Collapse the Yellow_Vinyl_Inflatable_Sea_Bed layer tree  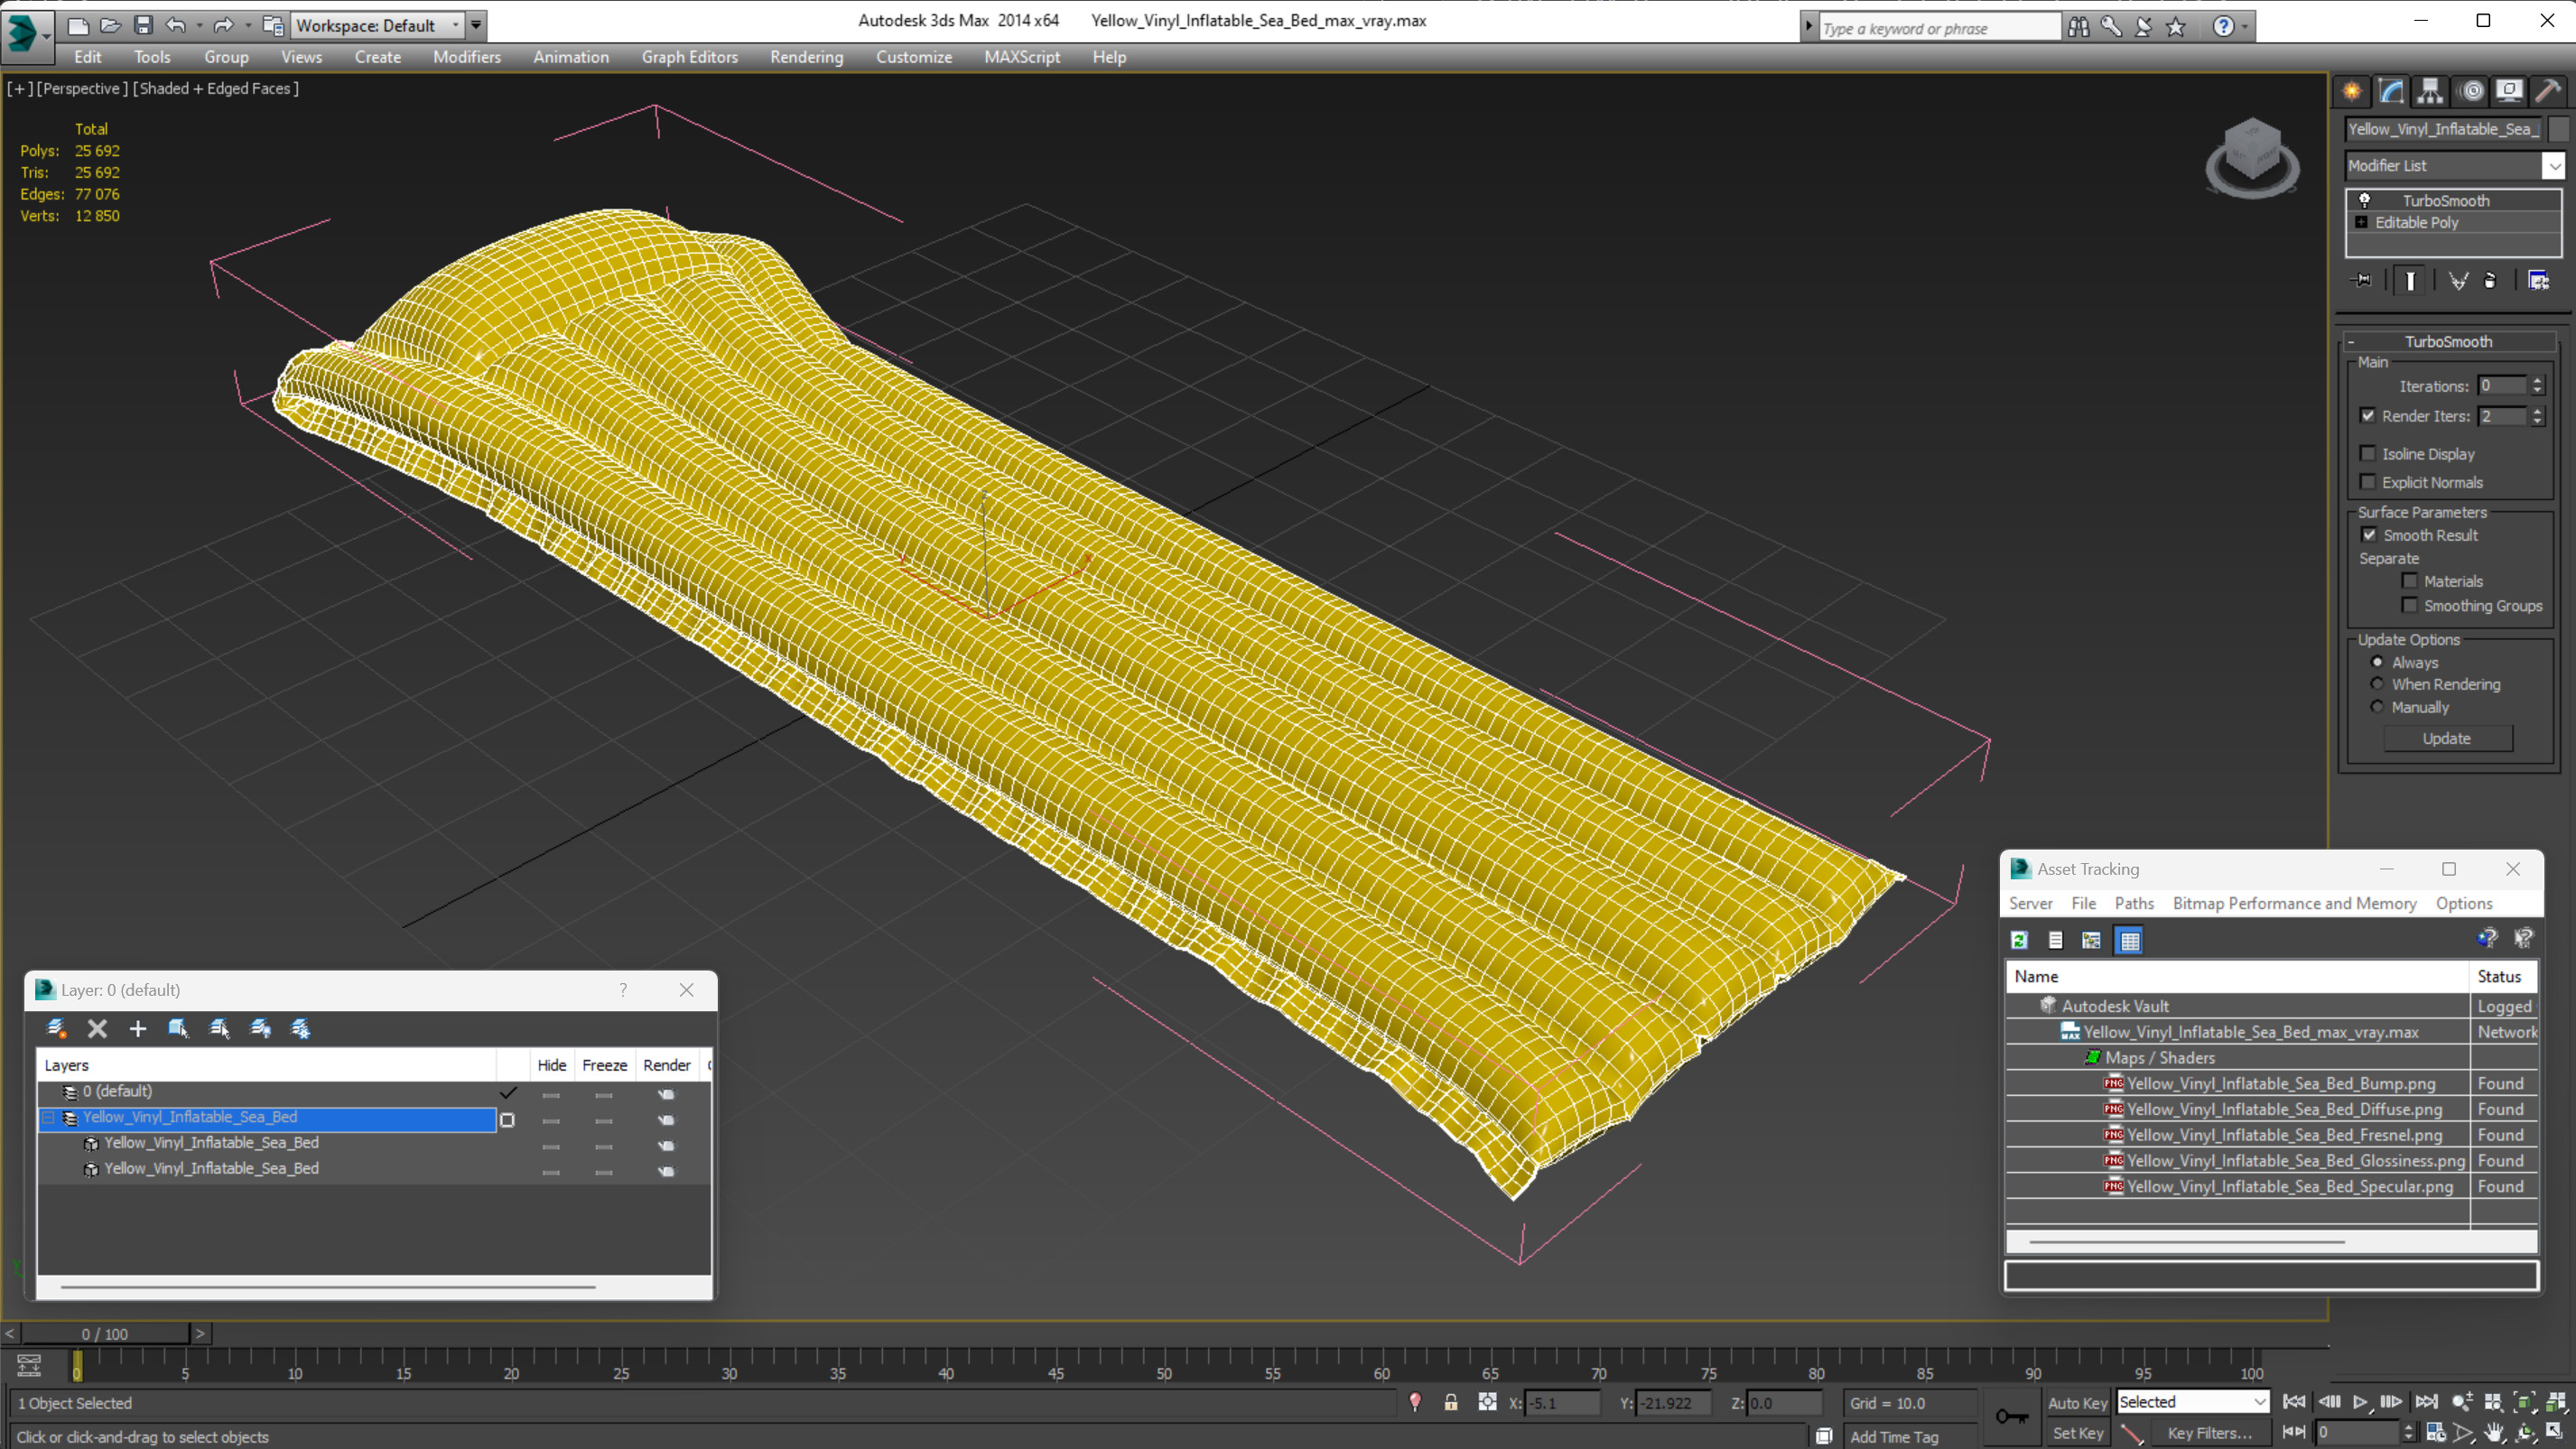(x=48, y=1117)
